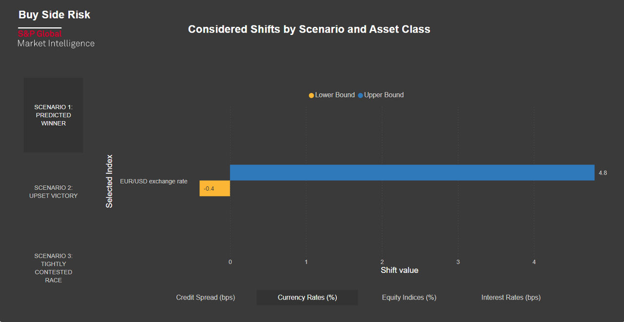Switch to the Equity Indices (%) tab
Image resolution: width=624 pixels, height=322 pixels.
click(409, 297)
